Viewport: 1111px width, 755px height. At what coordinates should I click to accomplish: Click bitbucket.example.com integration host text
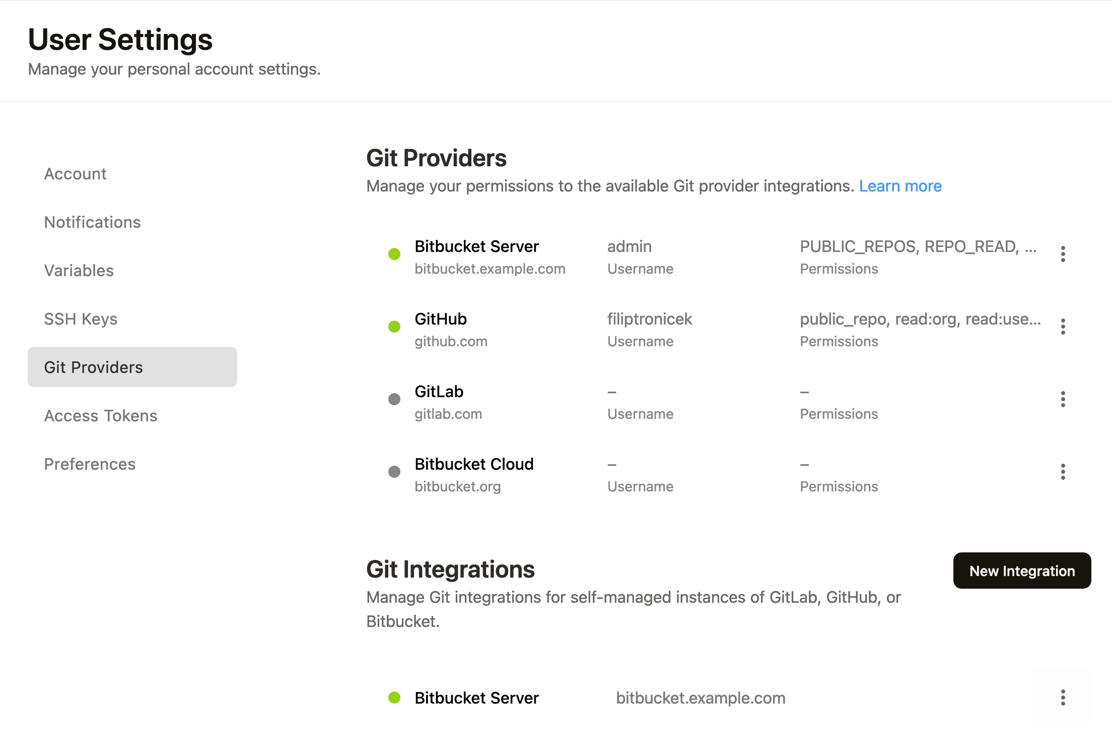coord(701,698)
